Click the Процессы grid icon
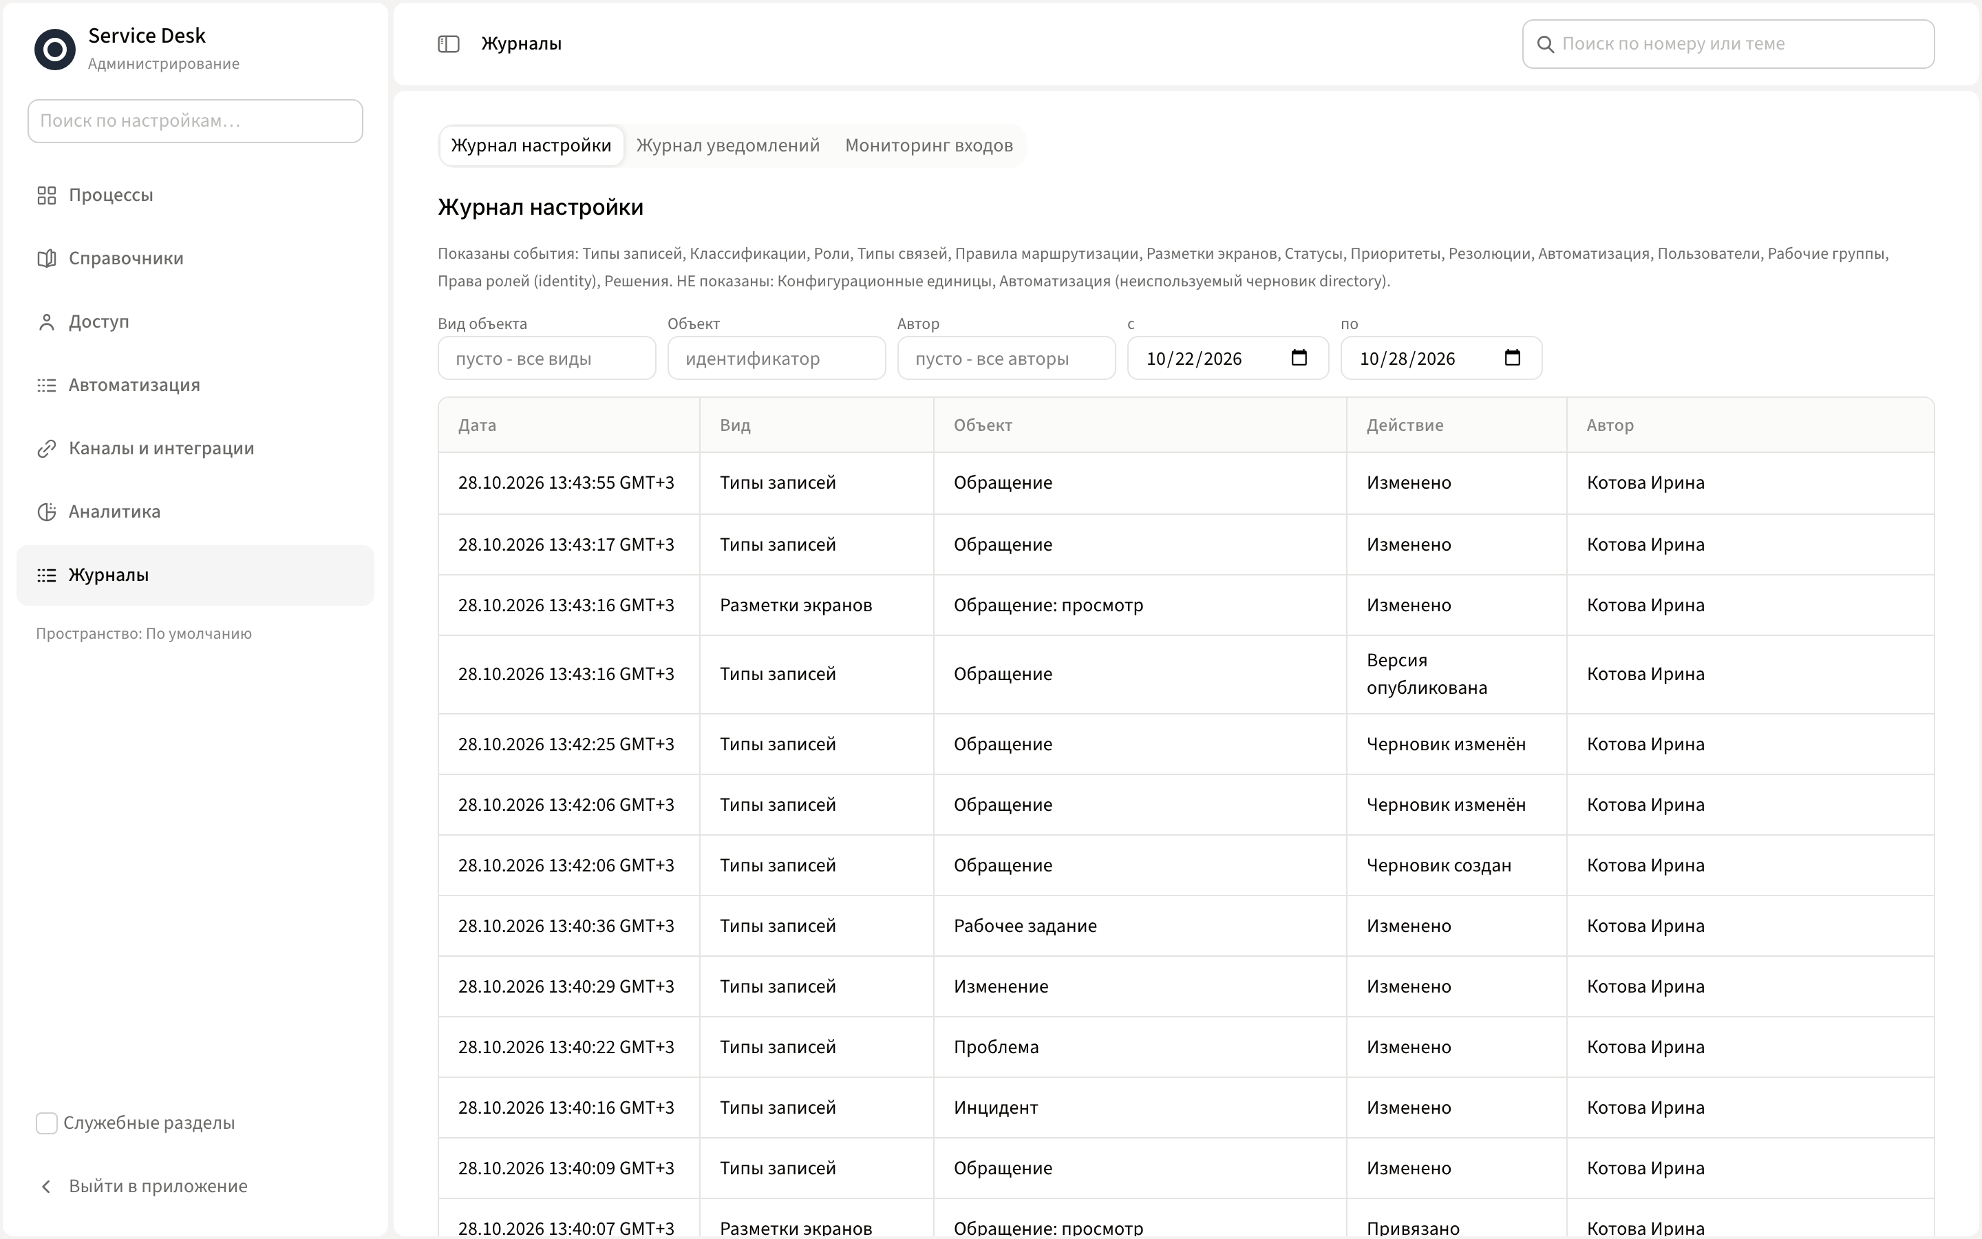 point(47,195)
